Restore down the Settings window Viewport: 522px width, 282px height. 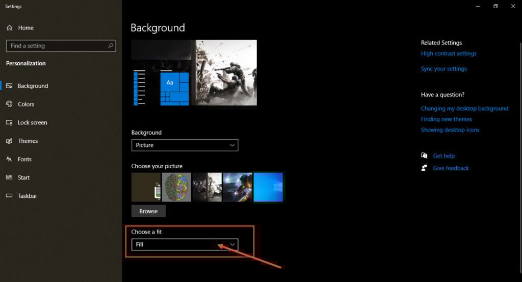click(x=495, y=6)
